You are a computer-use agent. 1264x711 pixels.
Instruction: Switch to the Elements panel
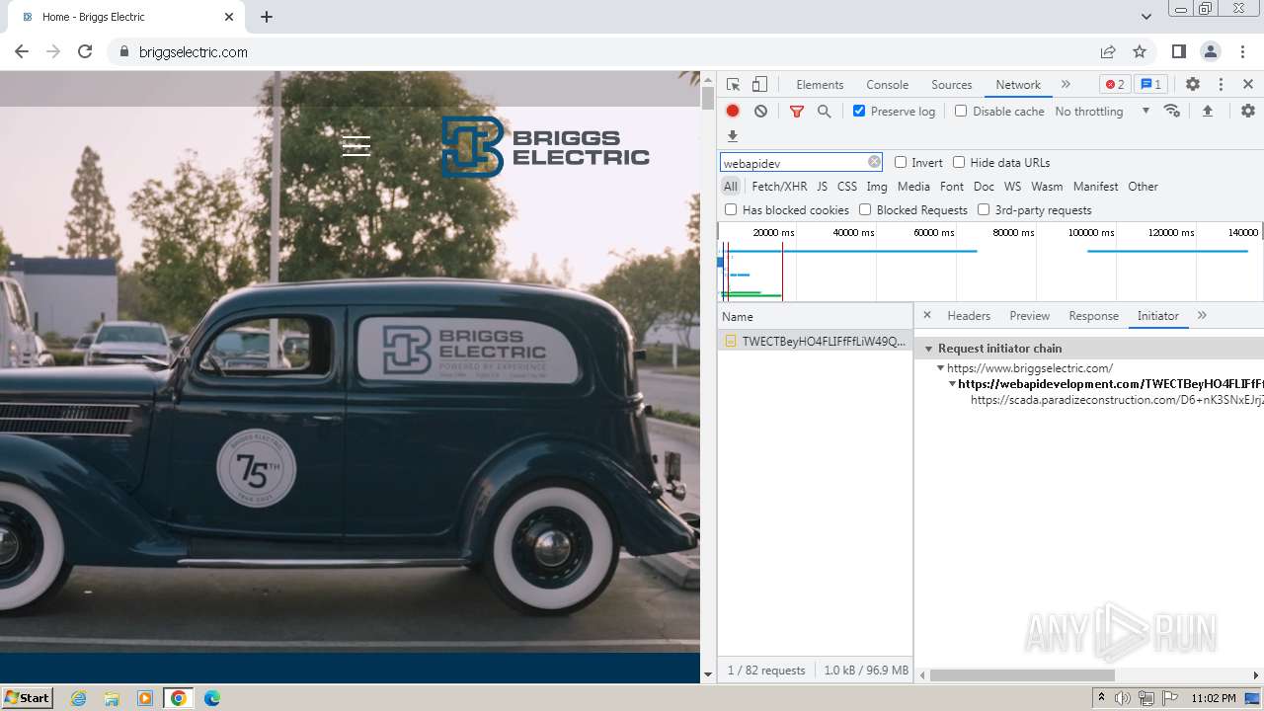tap(820, 84)
